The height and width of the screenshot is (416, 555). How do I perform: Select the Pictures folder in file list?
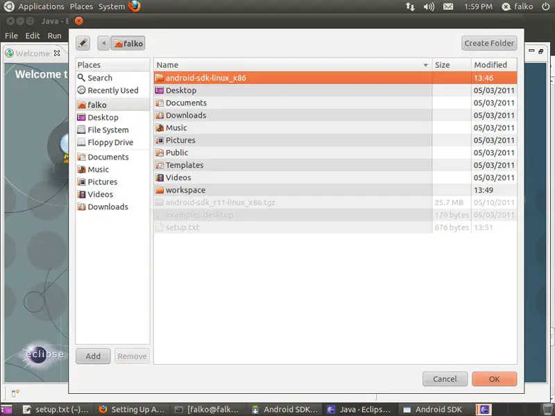click(x=335, y=140)
